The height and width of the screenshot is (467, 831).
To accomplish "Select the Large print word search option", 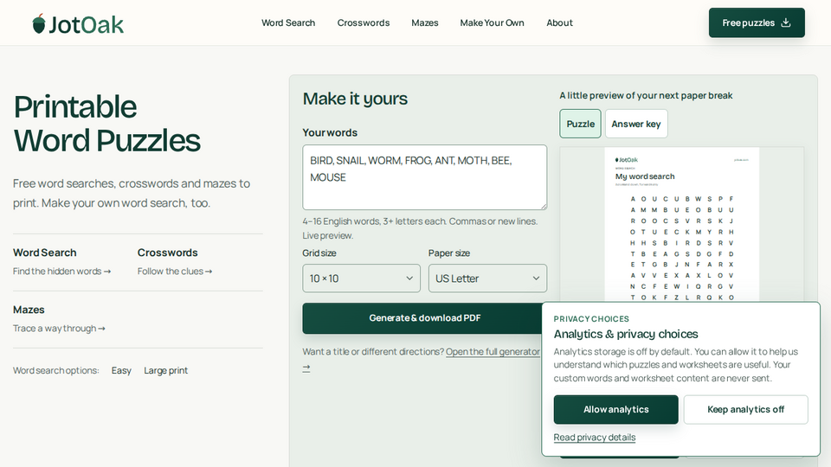I will click(x=166, y=371).
